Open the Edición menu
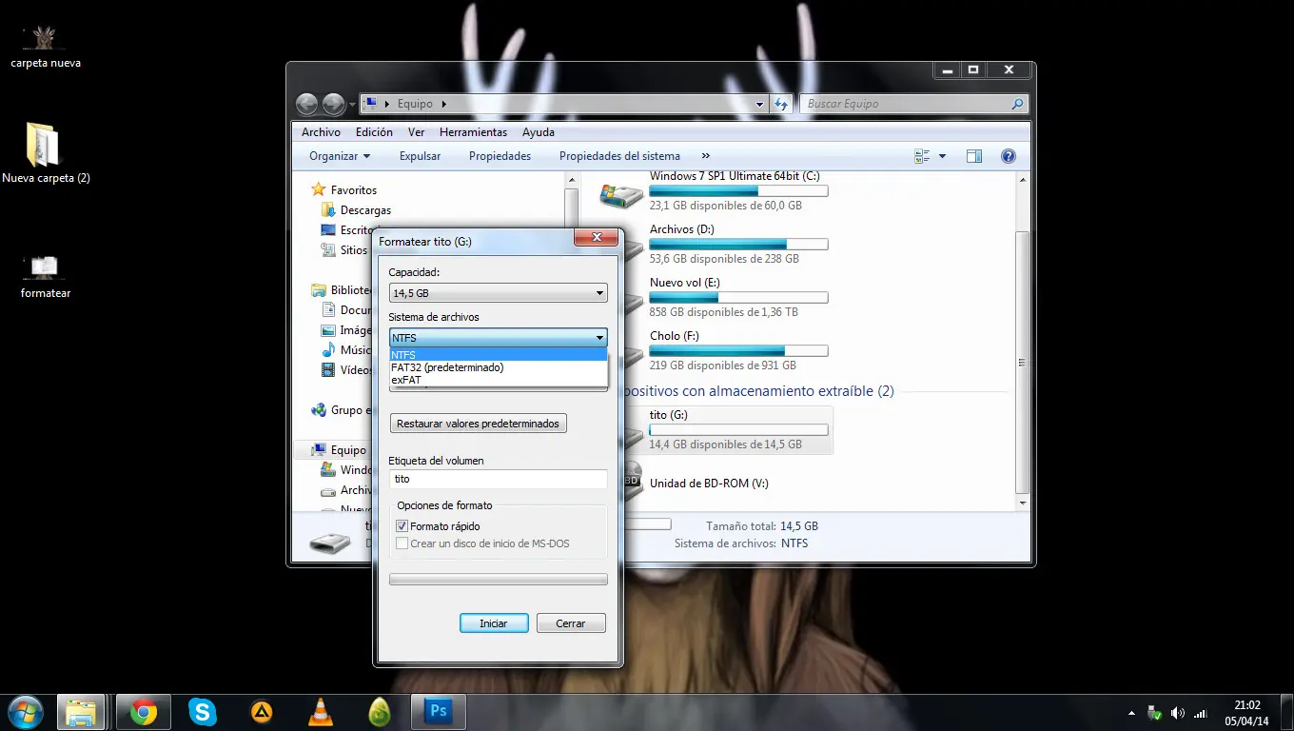Image resolution: width=1294 pixels, height=731 pixels. coord(374,132)
